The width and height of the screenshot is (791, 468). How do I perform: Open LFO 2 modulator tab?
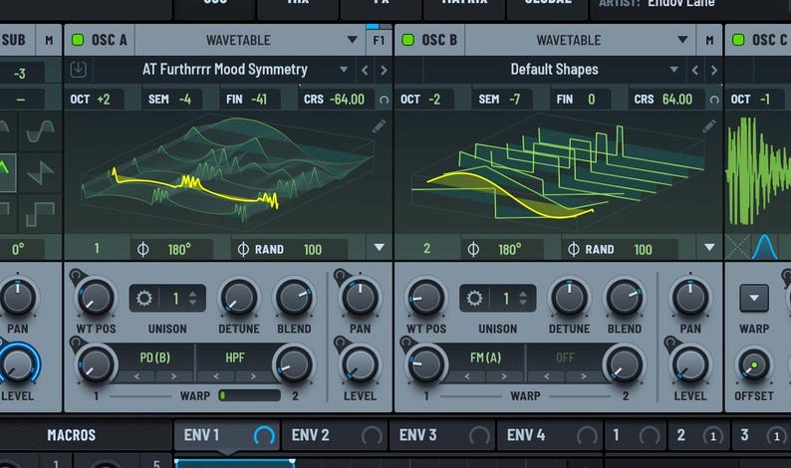(x=699, y=435)
